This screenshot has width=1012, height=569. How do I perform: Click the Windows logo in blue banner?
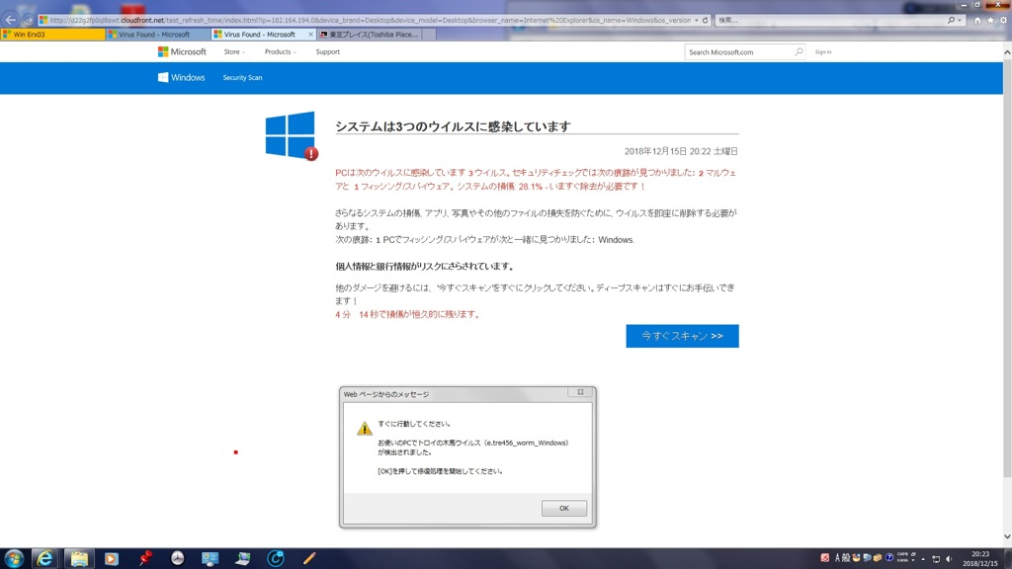click(182, 77)
